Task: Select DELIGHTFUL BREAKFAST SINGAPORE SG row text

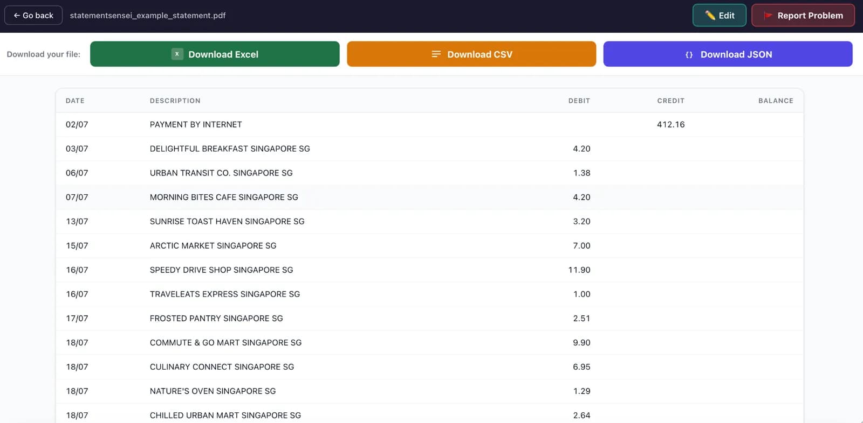Action: tap(230, 149)
